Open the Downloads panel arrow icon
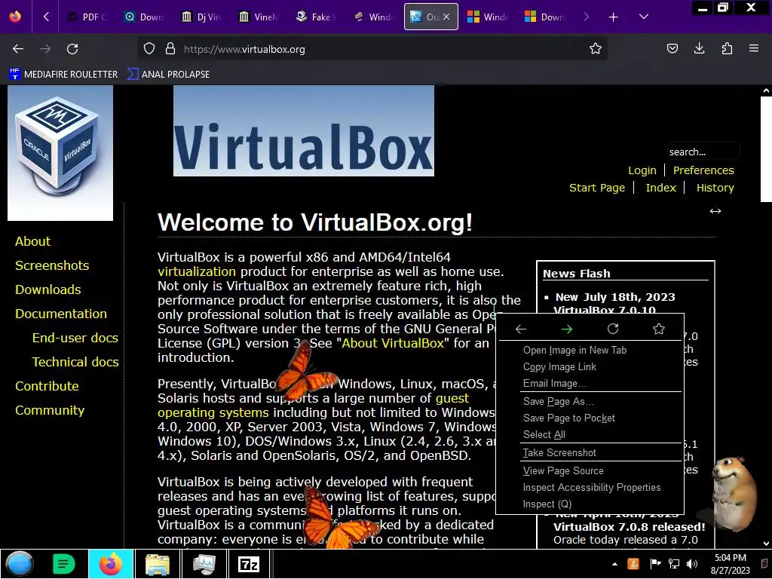772x579 pixels. click(x=699, y=48)
